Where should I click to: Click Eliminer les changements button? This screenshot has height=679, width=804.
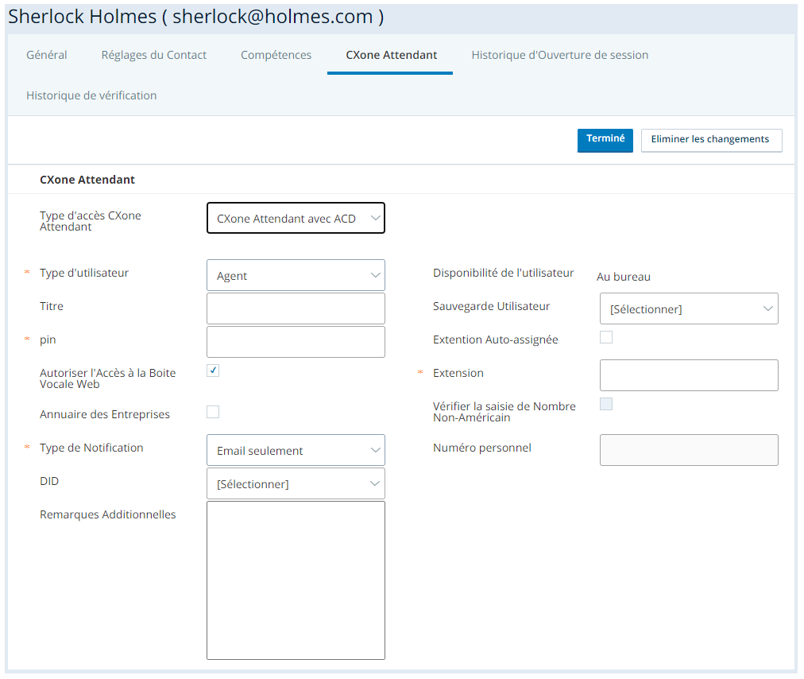coord(711,140)
